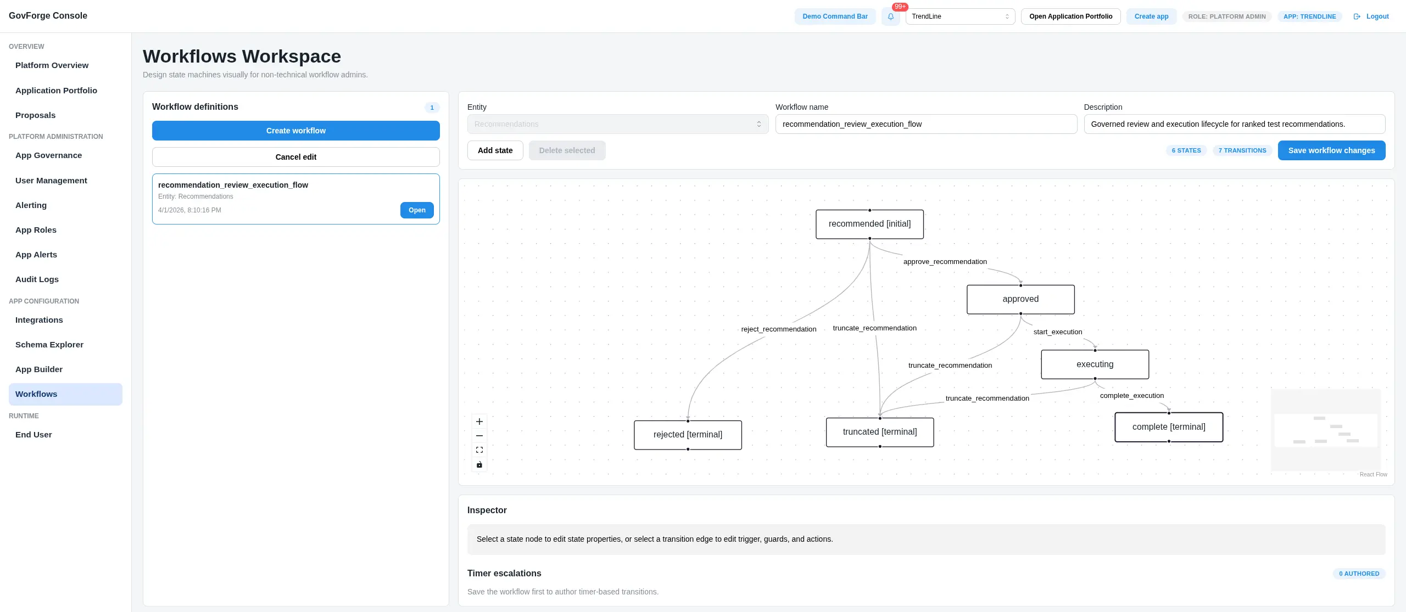The width and height of the screenshot is (1406, 612).
Task: Click the Create app button
Action: (1151, 16)
